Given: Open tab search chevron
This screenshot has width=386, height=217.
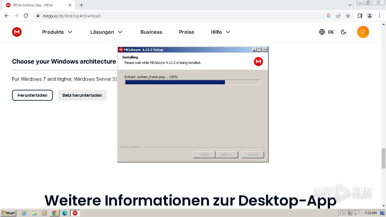Looking at the screenshot, I should pos(350,5).
